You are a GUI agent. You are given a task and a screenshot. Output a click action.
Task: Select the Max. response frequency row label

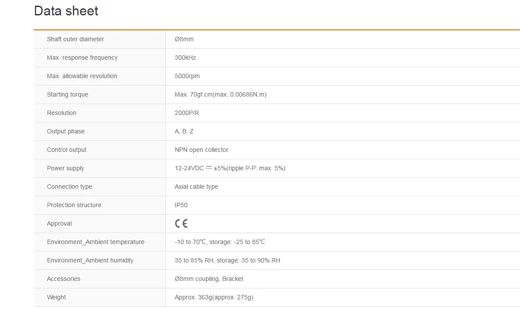[x=82, y=57]
